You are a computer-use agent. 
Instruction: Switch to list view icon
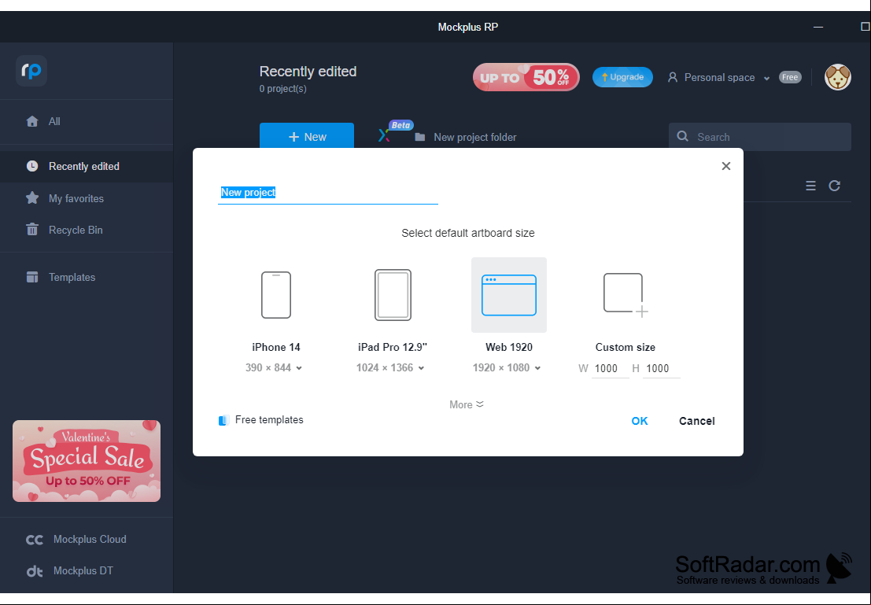click(x=811, y=186)
